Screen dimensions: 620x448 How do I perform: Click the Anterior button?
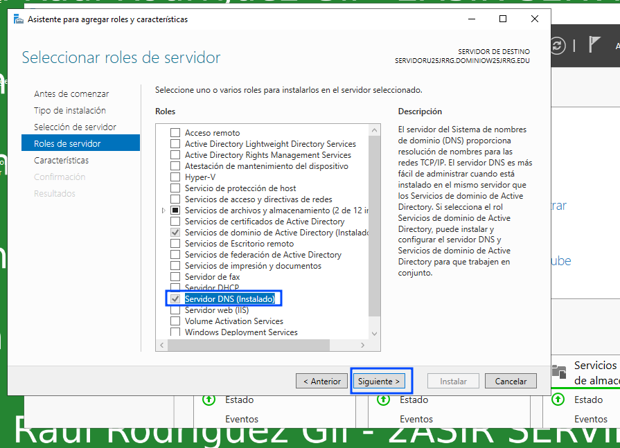pos(322,382)
